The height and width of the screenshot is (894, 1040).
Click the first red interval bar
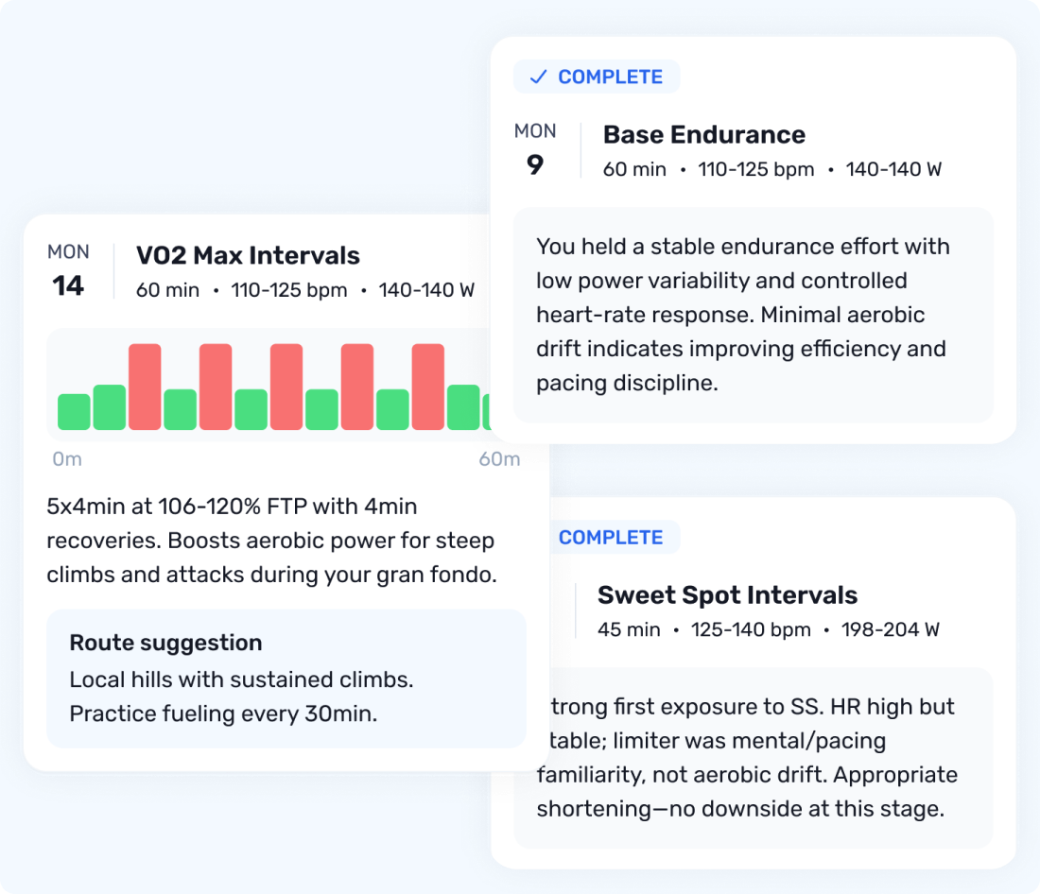(145, 387)
